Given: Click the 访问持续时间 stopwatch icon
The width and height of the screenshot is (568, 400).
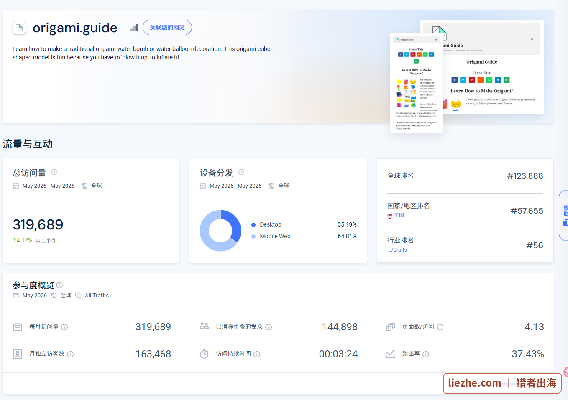Looking at the screenshot, I should [x=204, y=354].
